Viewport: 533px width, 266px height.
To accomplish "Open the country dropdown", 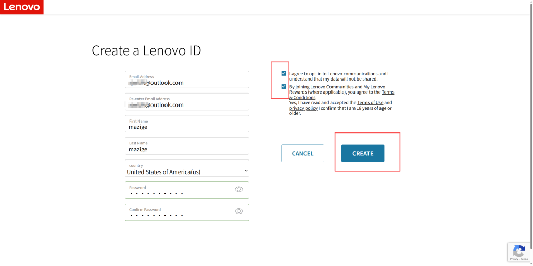I will (x=187, y=169).
